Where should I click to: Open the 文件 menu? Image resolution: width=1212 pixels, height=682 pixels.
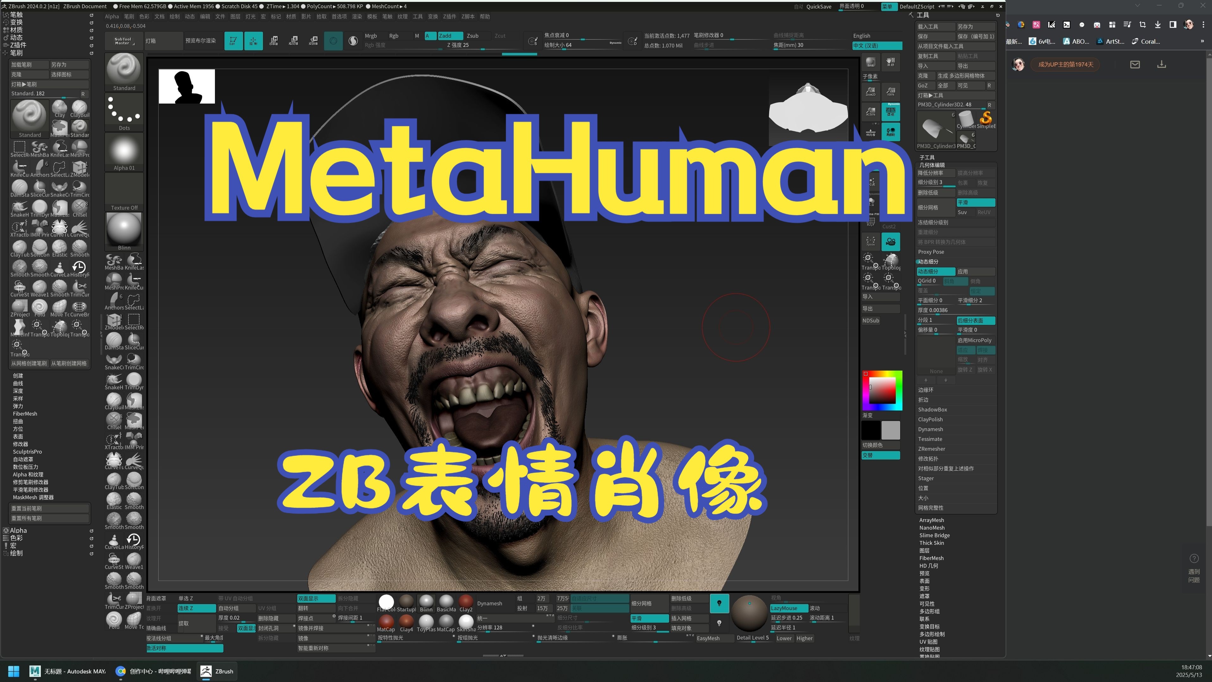(x=220, y=16)
